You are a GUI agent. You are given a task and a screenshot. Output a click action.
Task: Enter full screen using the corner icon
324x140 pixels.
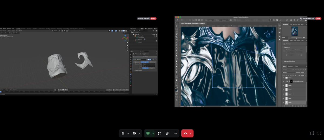319,133
